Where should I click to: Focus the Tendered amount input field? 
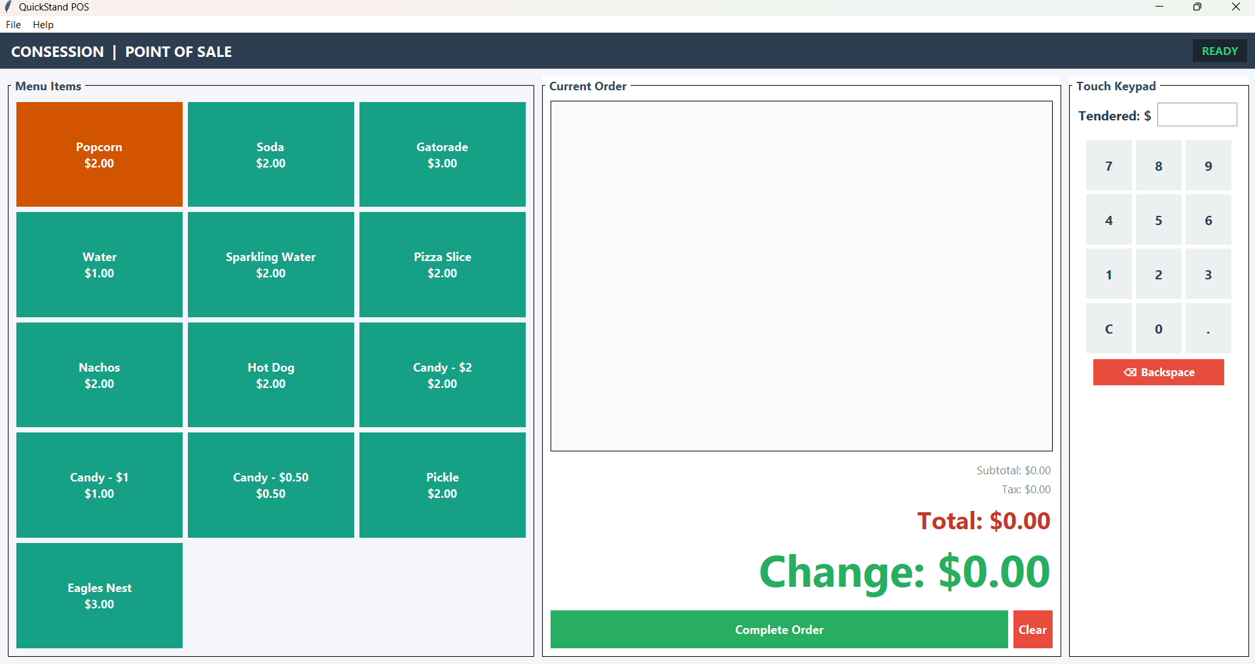(1197, 114)
